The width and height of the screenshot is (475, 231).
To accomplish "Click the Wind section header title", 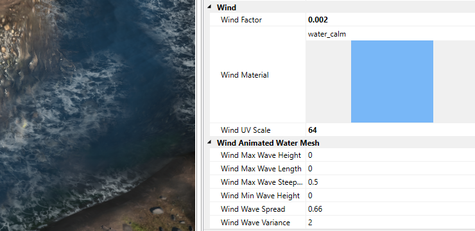I will point(227,7).
